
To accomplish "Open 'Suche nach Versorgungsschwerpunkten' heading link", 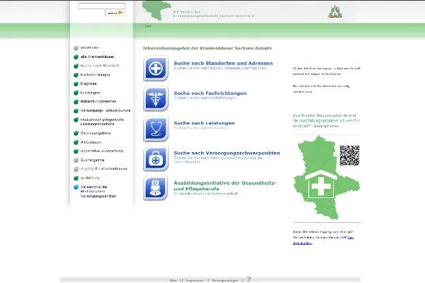I will tap(227, 153).
